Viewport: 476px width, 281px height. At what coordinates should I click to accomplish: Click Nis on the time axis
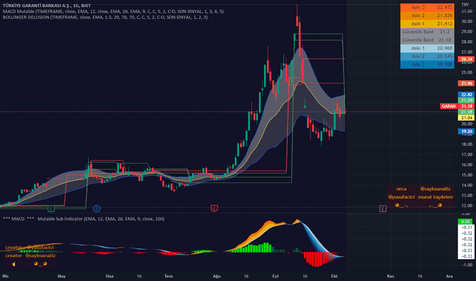(x=6, y=276)
